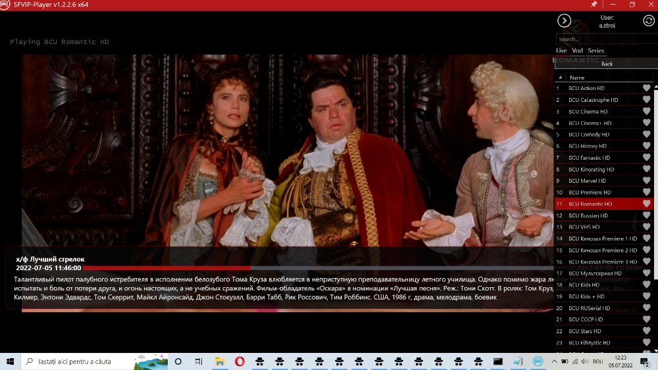Click the ROU keyboard language indicator
The image size is (658, 370).
[597, 361]
